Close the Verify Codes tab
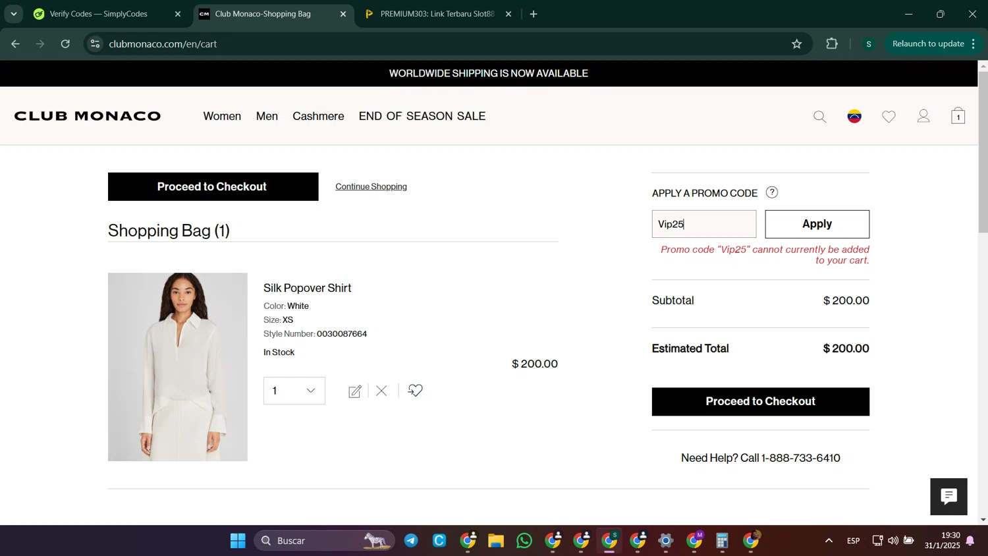The image size is (988, 556). click(177, 14)
